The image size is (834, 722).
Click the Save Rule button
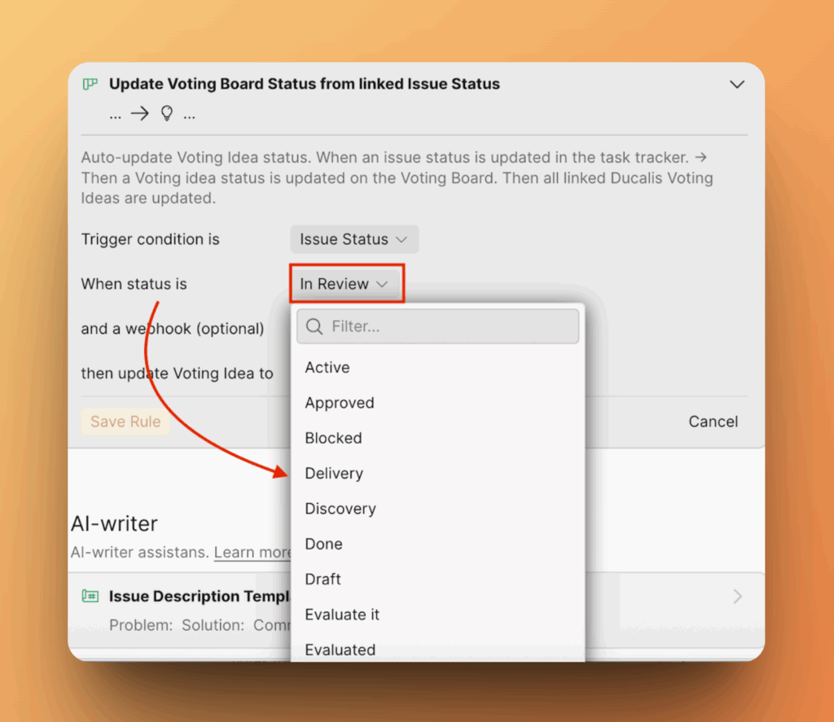tap(125, 421)
